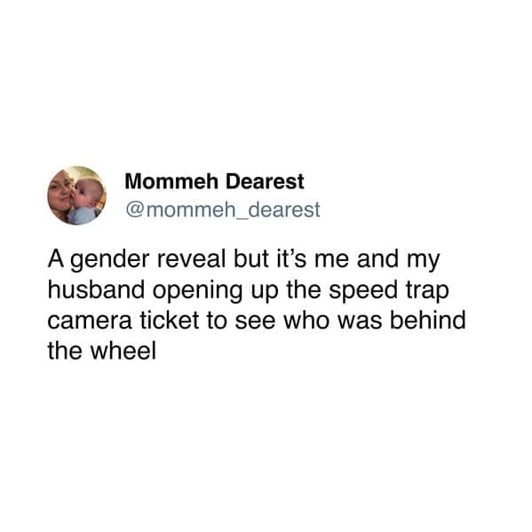Image resolution: width=532 pixels, height=532 pixels.
Task: Click the word "Mommeh" in the display name
Action: (171, 181)
